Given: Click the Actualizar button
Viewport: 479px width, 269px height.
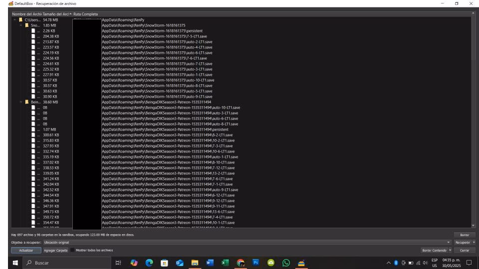Looking at the screenshot, I should click(26, 251).
